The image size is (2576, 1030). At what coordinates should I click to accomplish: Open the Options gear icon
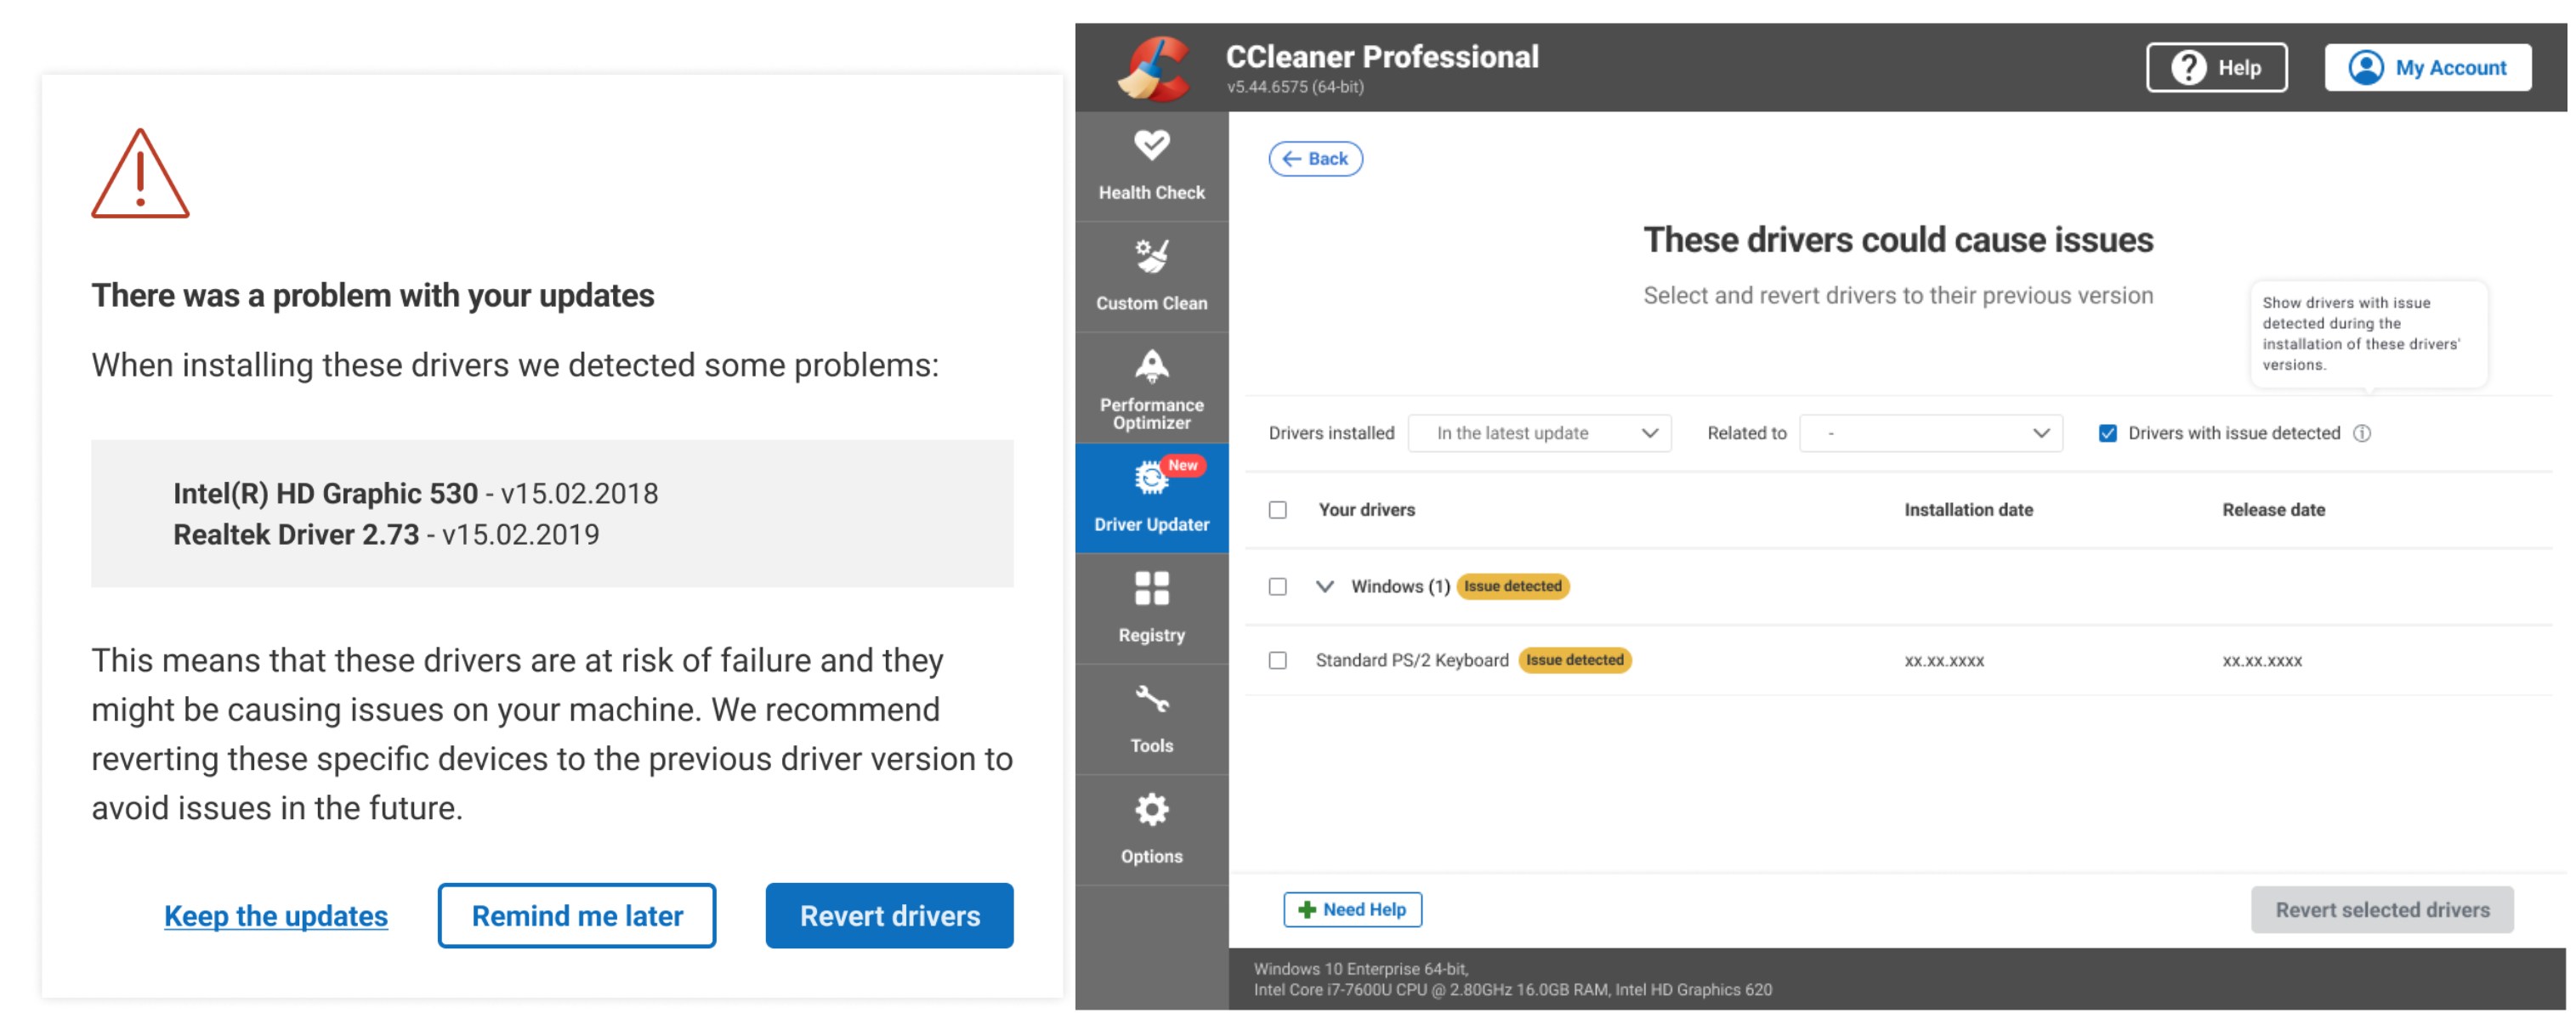(1151, 810)
